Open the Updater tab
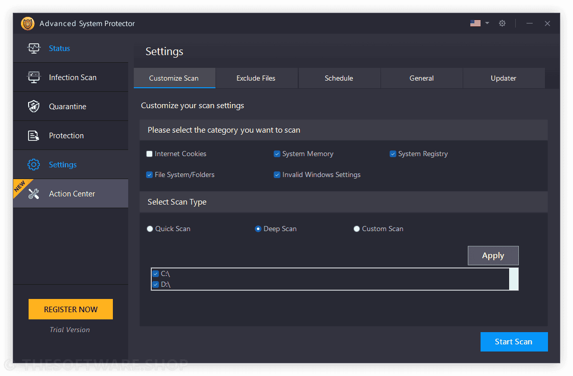 504,78
